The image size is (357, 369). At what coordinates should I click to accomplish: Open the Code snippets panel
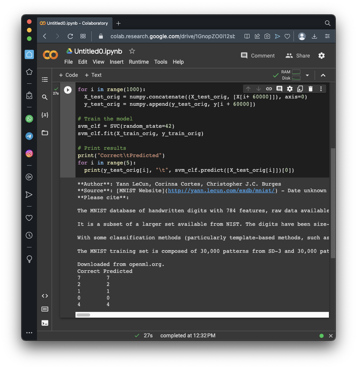point(45,296)
